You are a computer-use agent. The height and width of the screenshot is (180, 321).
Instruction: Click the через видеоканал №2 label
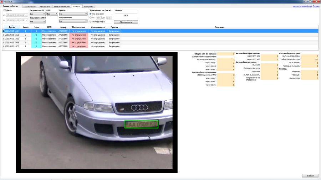[x=207, y=75]
